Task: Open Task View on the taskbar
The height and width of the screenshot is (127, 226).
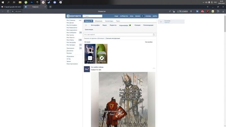Action: coord(14,2)
